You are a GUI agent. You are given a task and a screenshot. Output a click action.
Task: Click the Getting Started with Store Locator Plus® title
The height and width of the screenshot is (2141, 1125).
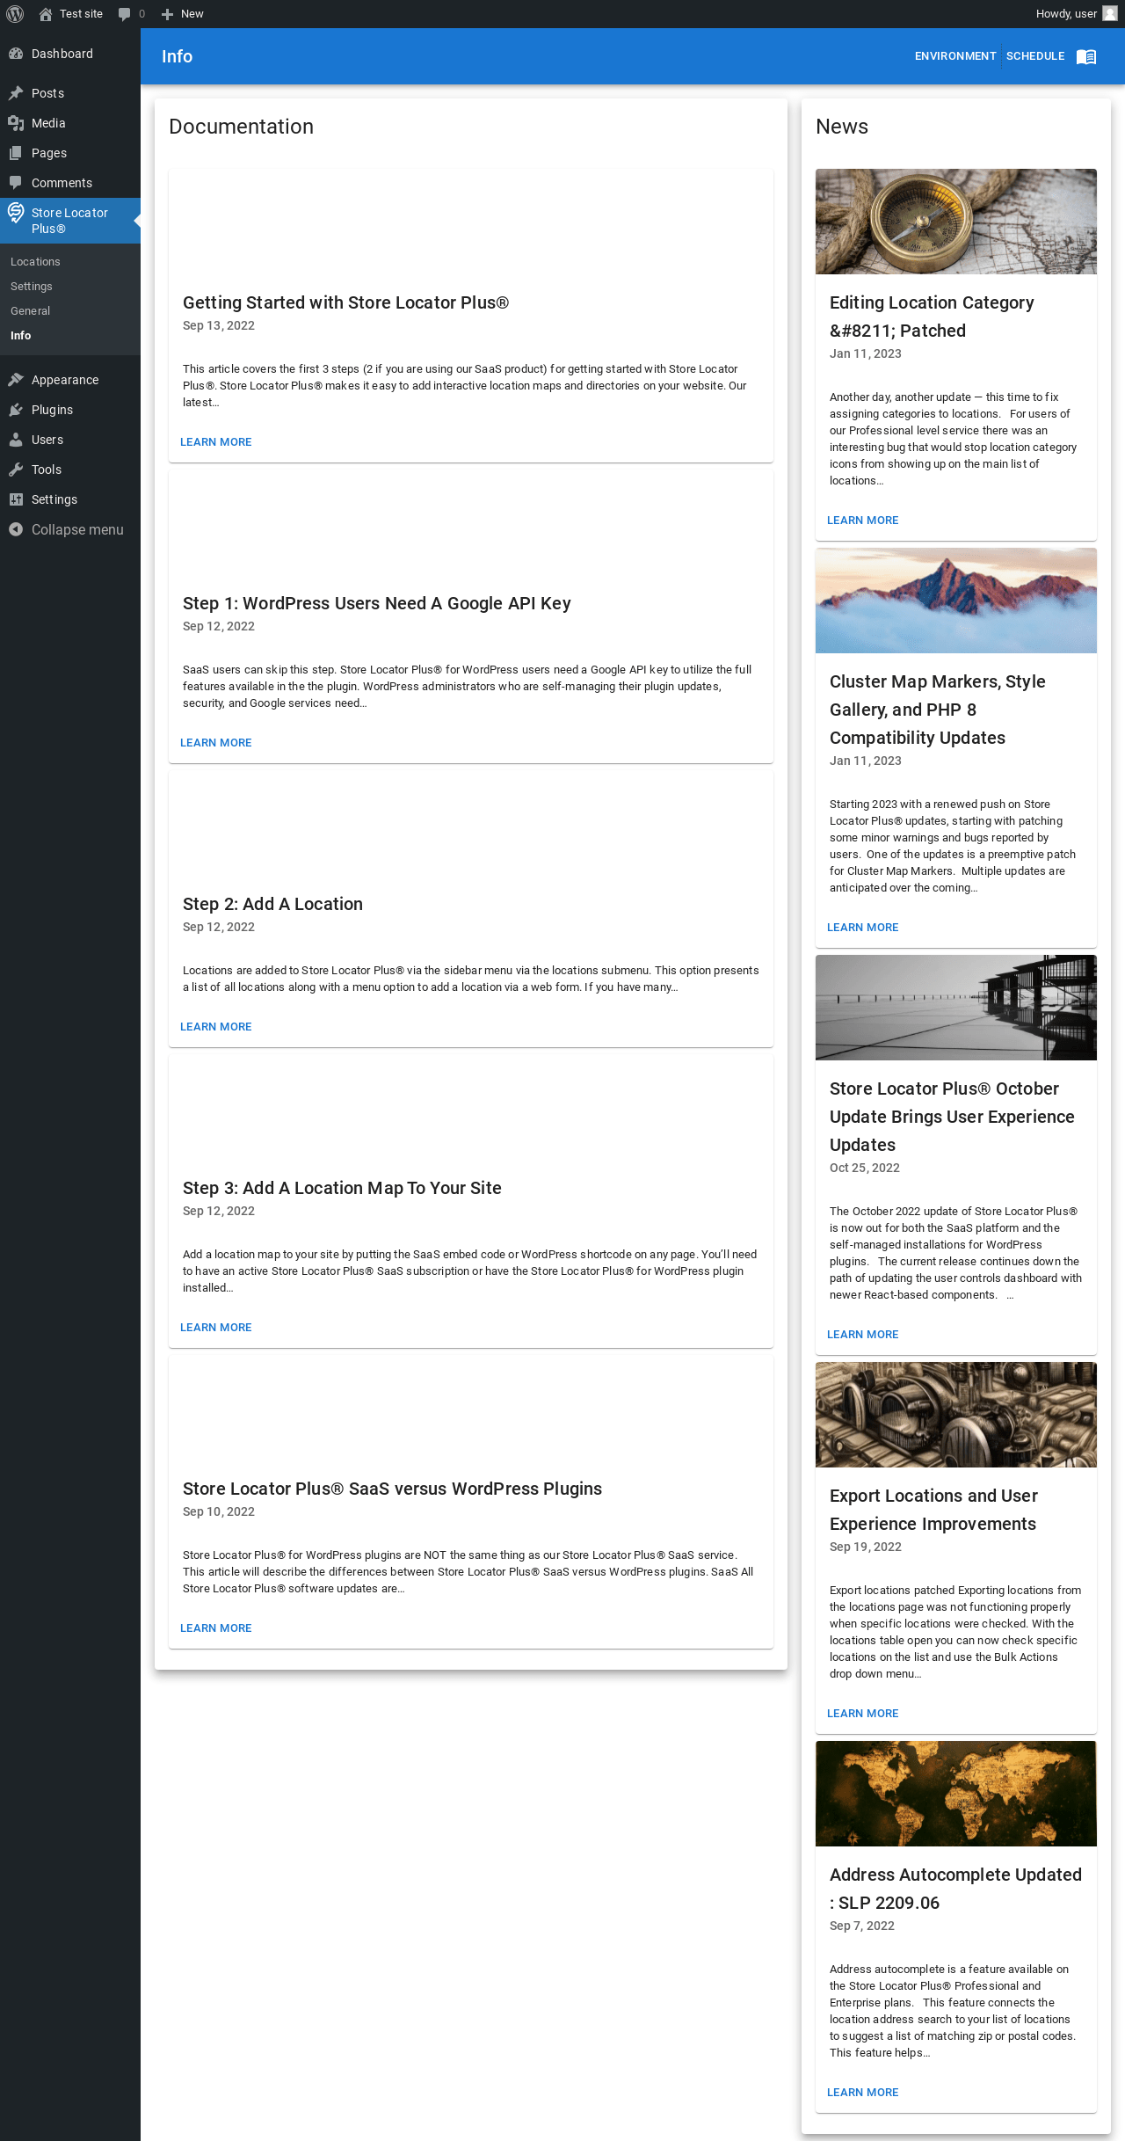pyautogui.click(x=345, y=302)
